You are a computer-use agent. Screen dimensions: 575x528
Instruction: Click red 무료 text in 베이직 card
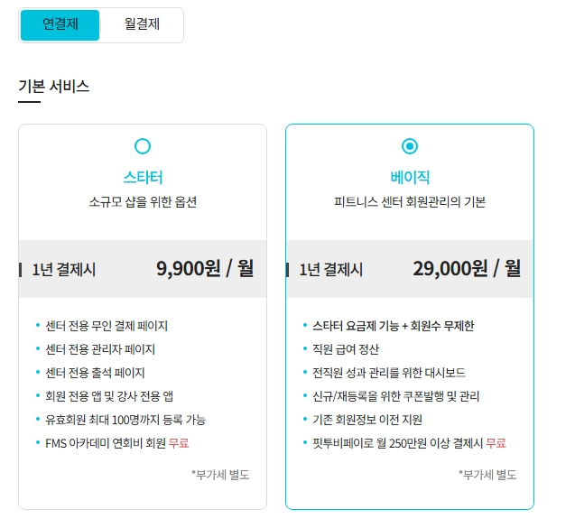pos(496,443)
